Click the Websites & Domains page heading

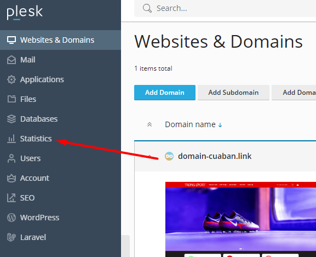click(219, 42)
